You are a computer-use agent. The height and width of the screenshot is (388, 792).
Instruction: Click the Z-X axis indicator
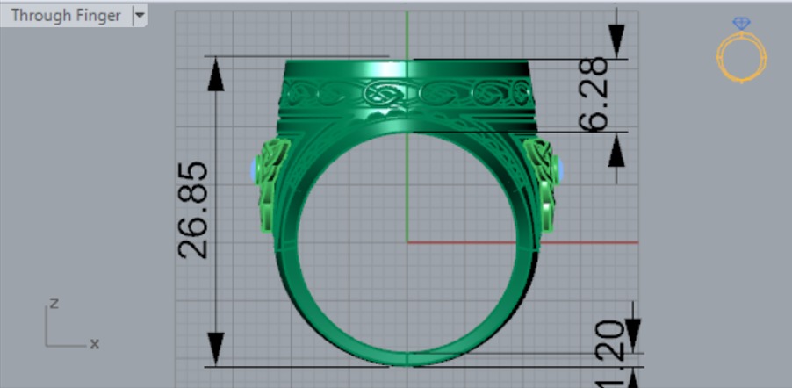click(73, 324)
